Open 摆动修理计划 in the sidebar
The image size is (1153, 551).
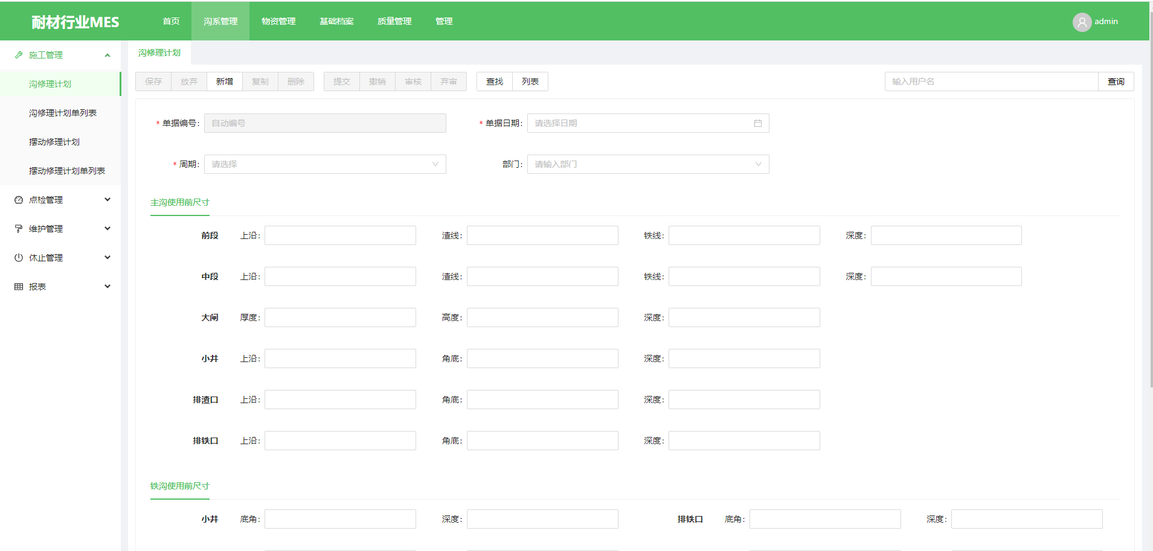[54, 142]
